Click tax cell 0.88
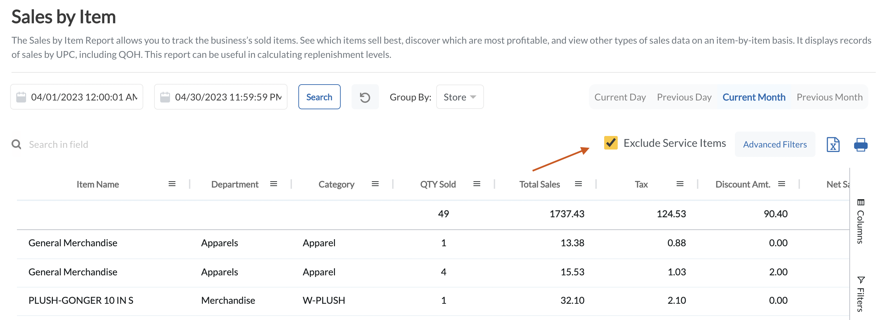This screenshot has width=890, height=320. tap(677, 243)
